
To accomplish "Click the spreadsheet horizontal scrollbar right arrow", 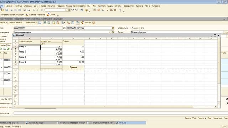I will pos(216,107).
